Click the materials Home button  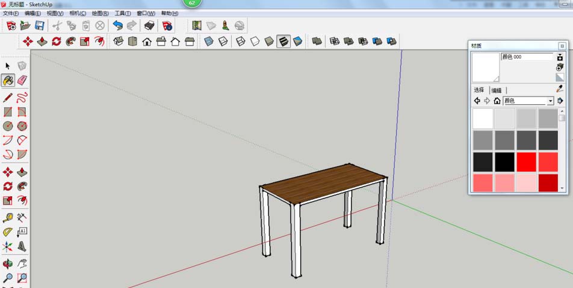click(x=497, y=101)
